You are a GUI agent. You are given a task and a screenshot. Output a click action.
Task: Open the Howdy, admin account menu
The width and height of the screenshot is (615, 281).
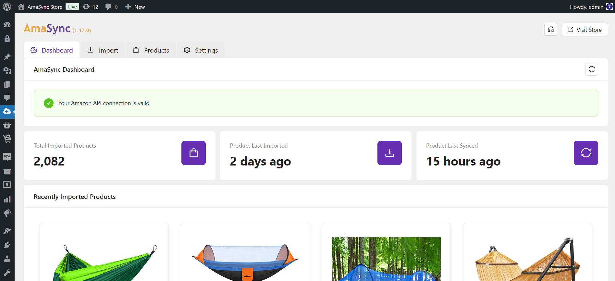pos(591,7)
